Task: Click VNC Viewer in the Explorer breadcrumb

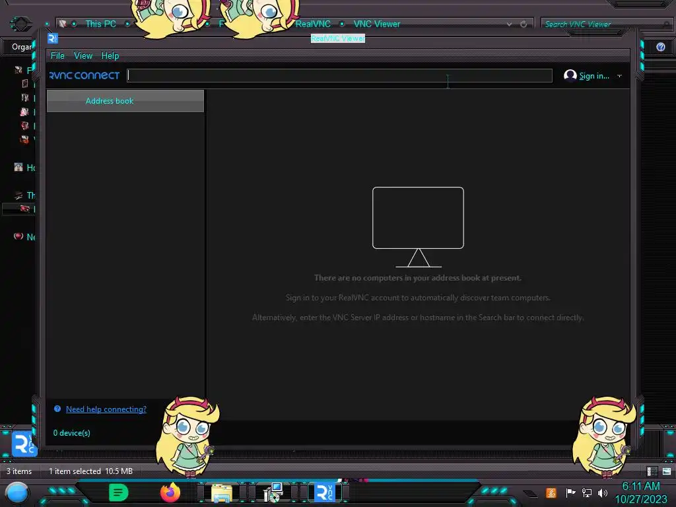Action: point(377,24)
